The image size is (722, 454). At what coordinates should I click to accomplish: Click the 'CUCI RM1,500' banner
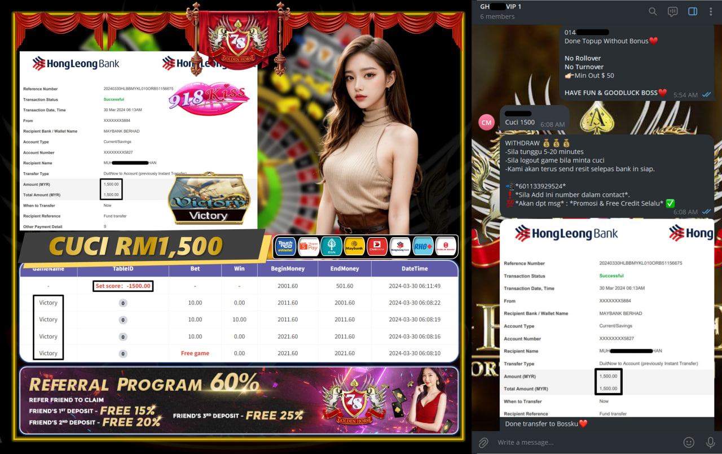coord(136,246)
